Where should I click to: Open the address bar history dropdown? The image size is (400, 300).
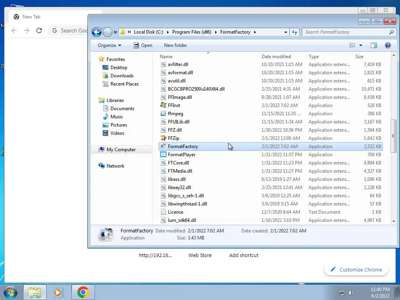286,32
